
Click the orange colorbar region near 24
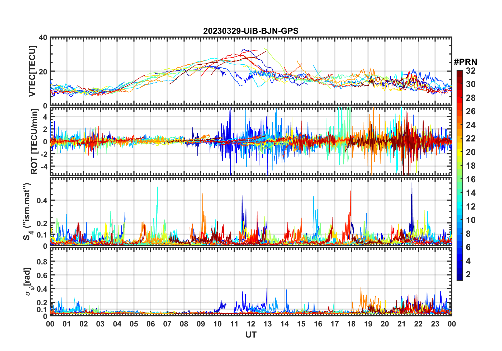coord(460,125)
